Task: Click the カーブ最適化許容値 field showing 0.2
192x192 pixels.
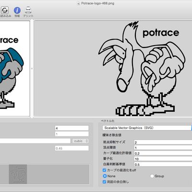Action: pyautogui.click(x=163, y=153)
